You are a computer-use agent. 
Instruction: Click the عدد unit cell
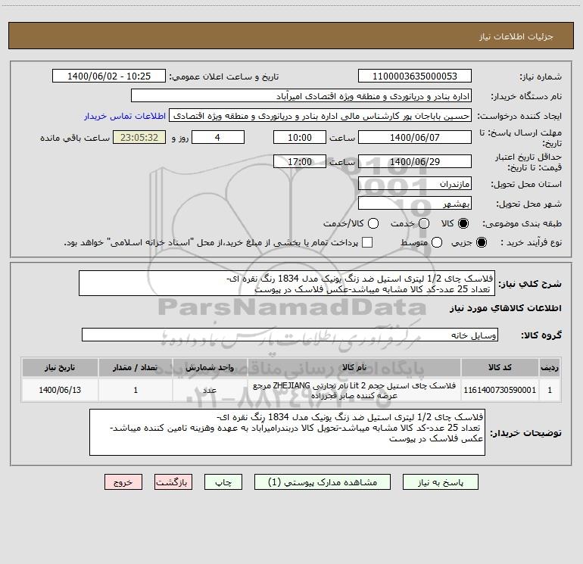point(210,390)
